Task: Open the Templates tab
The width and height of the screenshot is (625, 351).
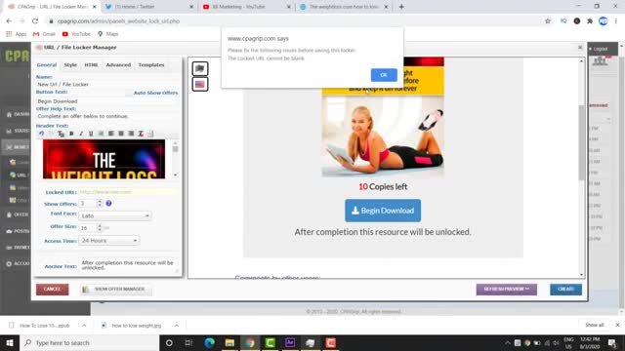Action: 151,65
